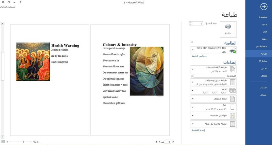The height and width of the screenshot is (145, 272).
Task: Open the page setup link
Action: (x=198, y=130)
